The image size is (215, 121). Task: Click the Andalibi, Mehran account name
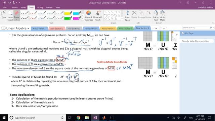(206, 7)
